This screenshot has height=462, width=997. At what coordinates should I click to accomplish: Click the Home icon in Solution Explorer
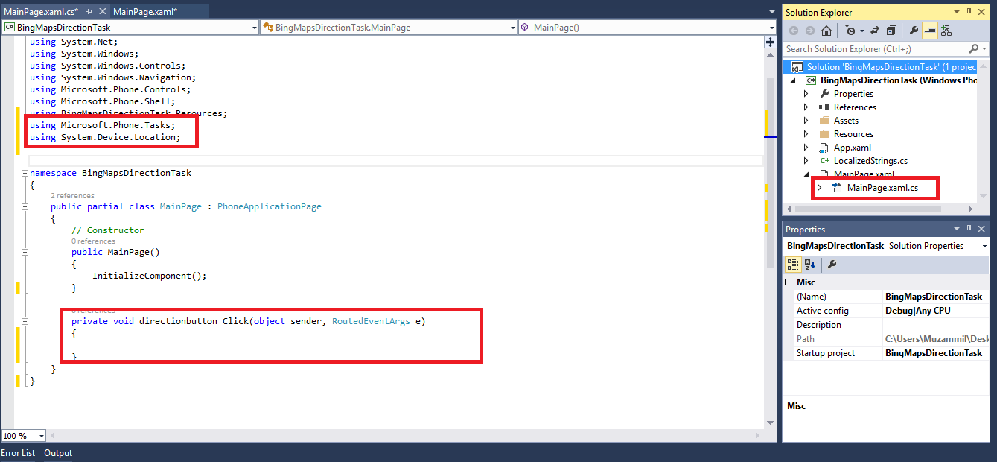point(826,31)
